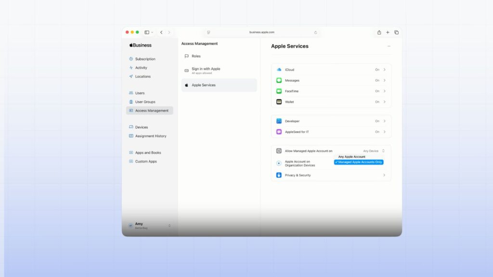Click the Sign in with Apple icon
This screenshot has width=493, height=277.
point(186,71)
